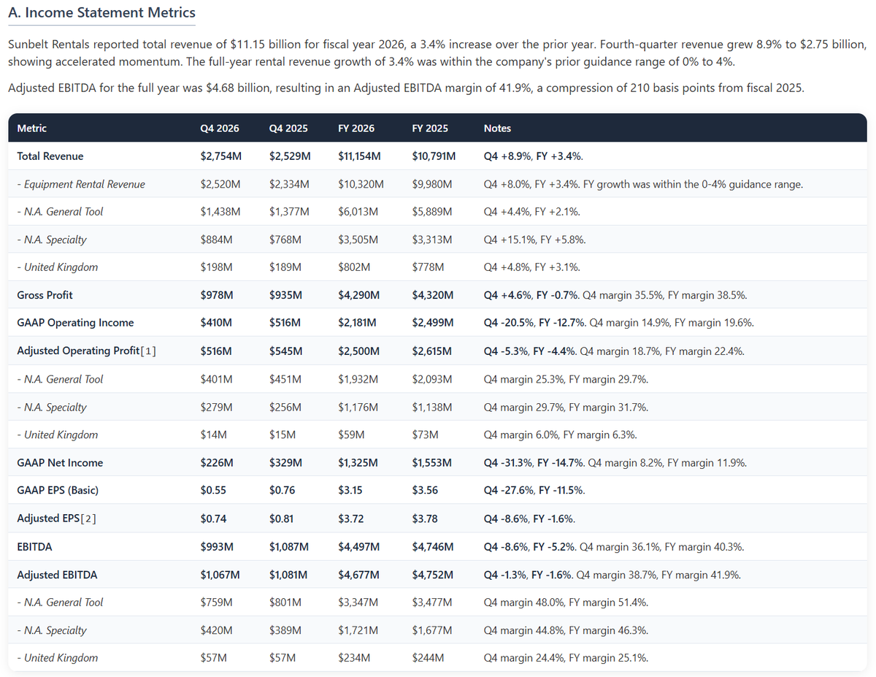Viewport: 876px width, 677px height.
Task: Click the '$1,067M' Adjusted EBITDA cell
Action: point(220,575)
